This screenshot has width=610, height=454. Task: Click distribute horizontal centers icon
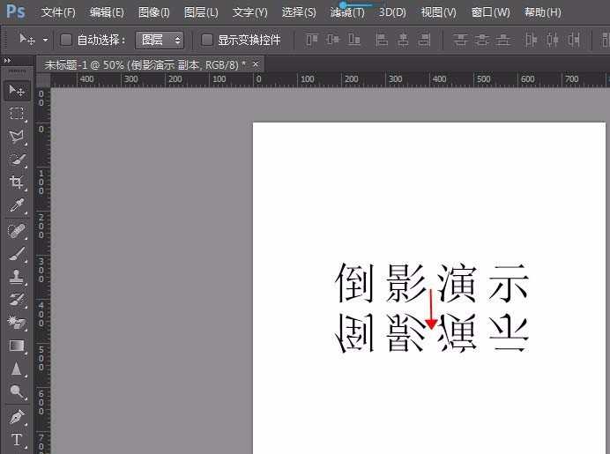pos(553,40)
